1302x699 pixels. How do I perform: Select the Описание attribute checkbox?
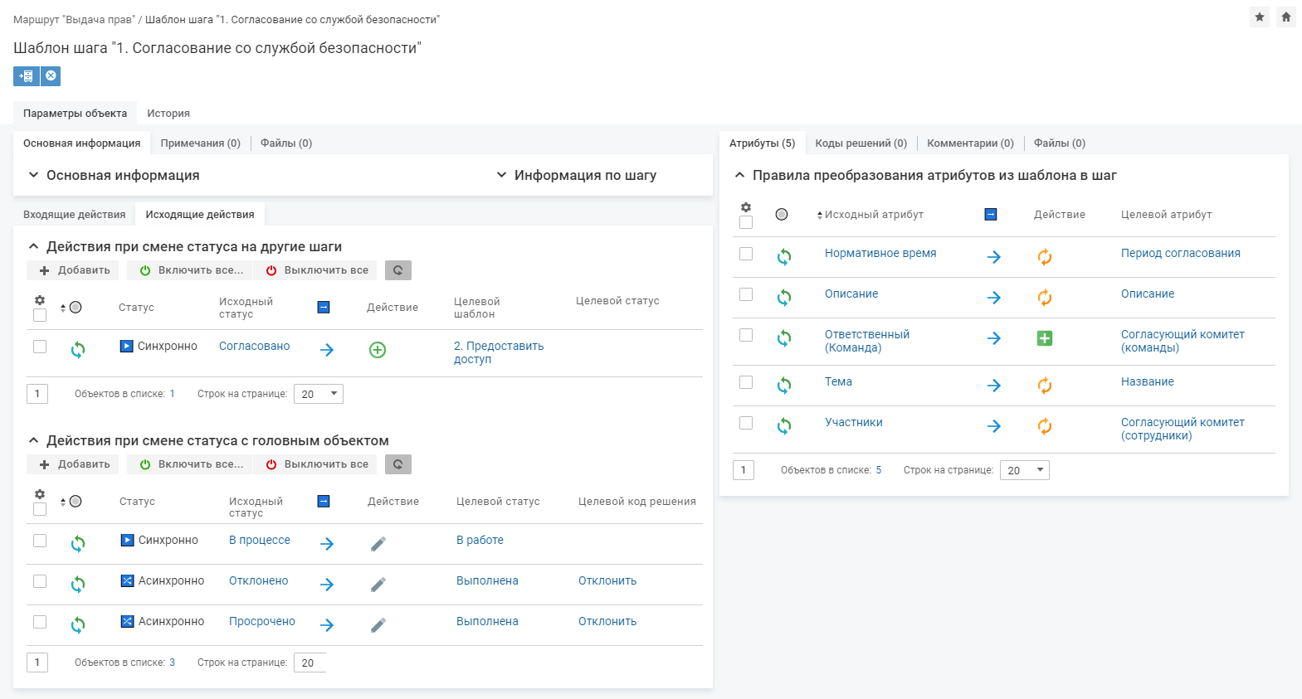point(746,294)
